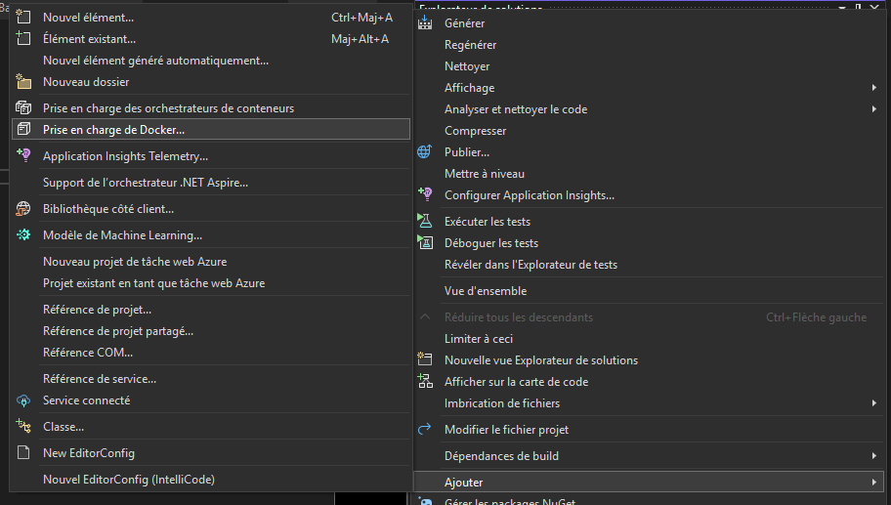Click the Nouvel élément icon
The image size is (891, 505).
coord(23,17)
